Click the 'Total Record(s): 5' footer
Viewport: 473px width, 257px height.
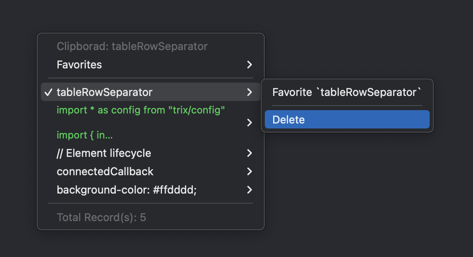[x=101, y=217]
